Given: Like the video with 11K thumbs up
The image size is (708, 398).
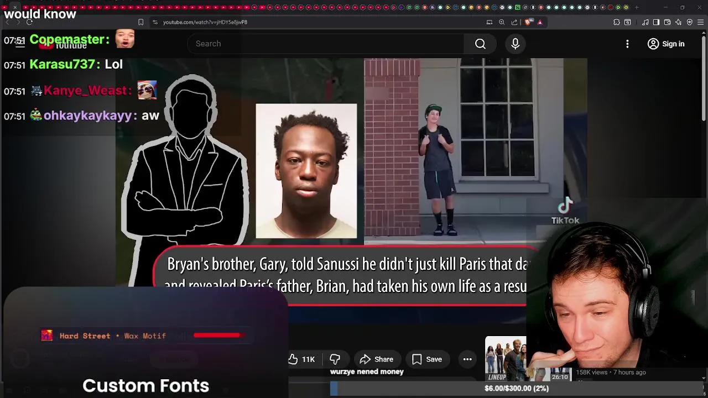Looking at the screenshot, I should coord(302,359).
